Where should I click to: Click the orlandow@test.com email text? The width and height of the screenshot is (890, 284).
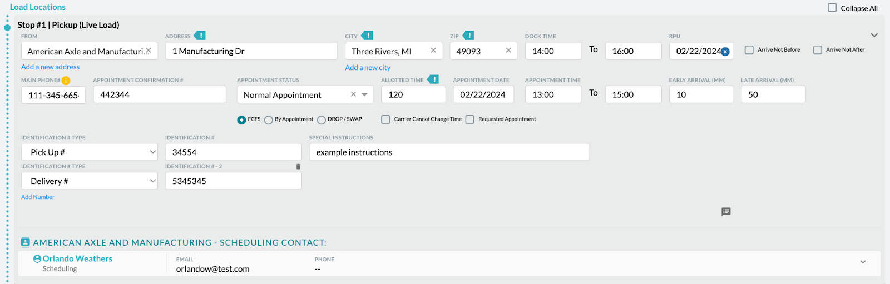point(213,269)
